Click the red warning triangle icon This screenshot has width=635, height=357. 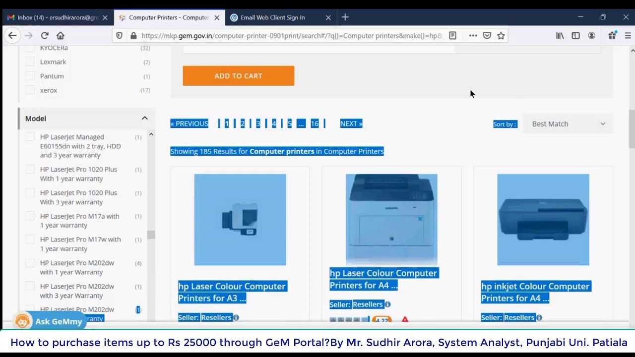(x=405, y=320)
